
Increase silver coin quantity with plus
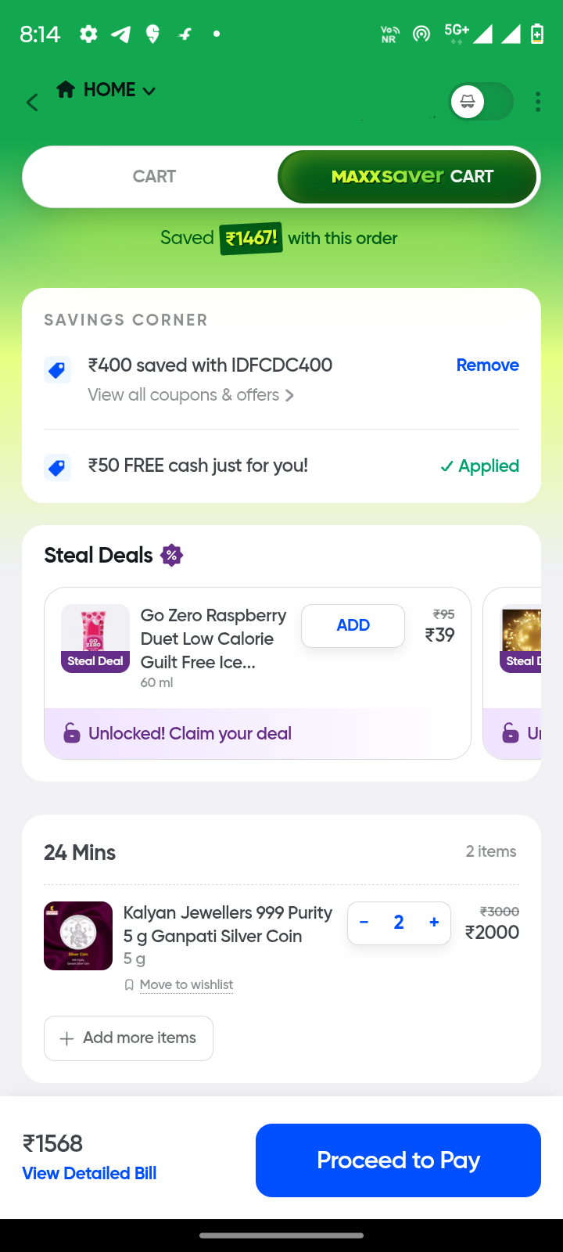point(434,923)
